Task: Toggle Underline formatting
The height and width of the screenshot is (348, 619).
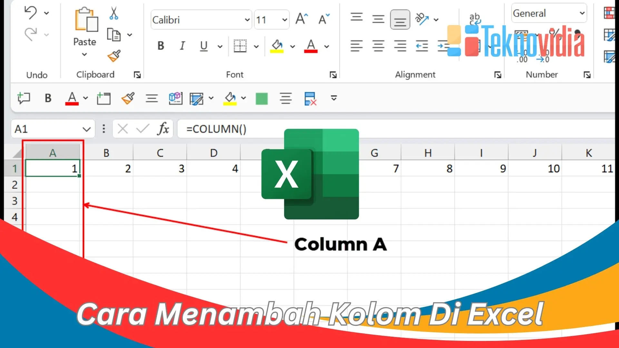Action: [203, 46]
